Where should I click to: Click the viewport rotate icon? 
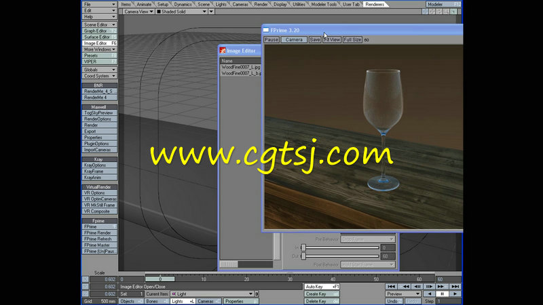click(x=439, y=12)
